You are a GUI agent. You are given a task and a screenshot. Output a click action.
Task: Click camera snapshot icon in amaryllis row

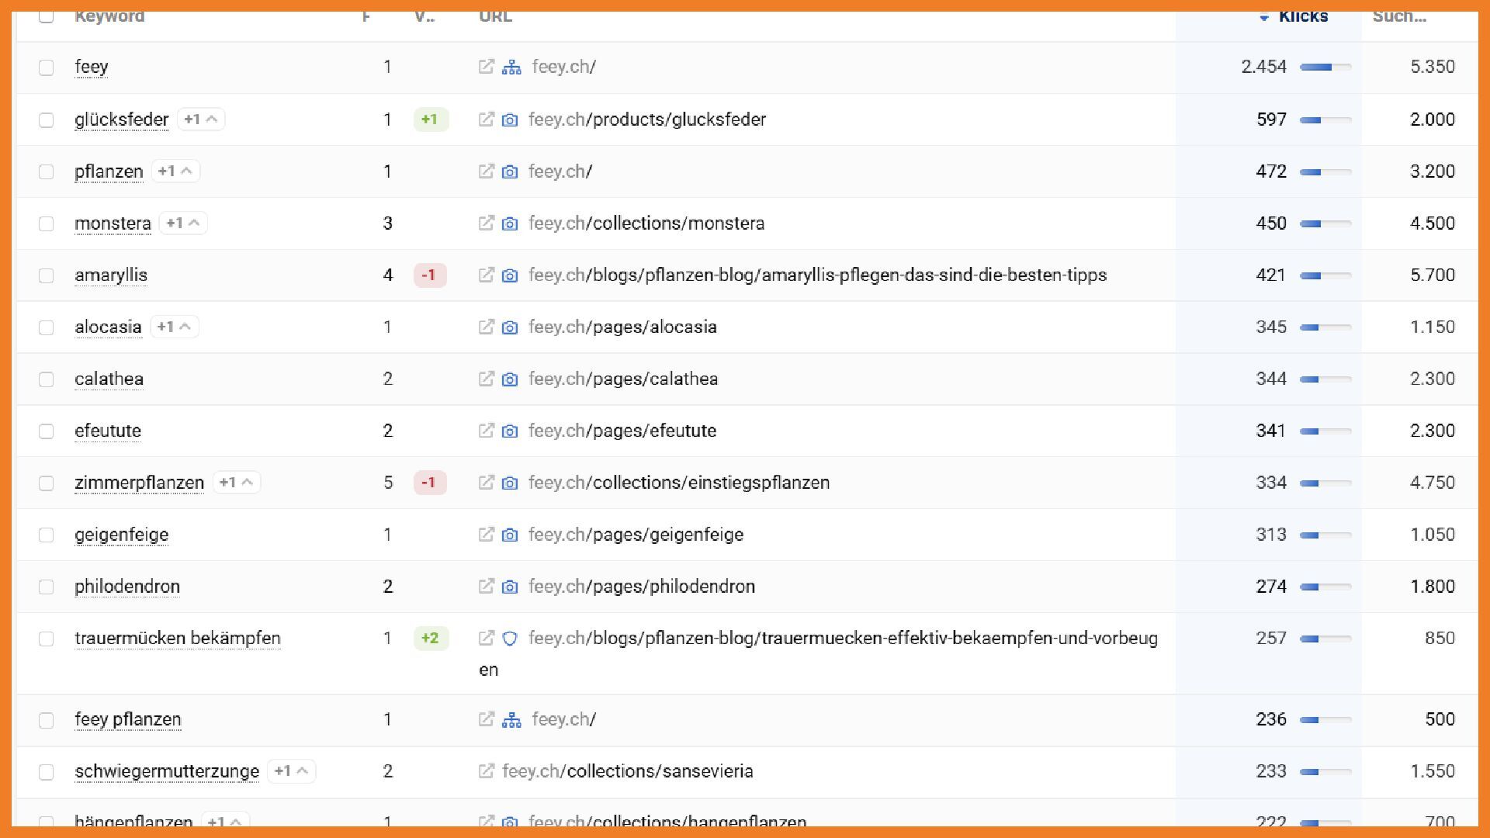[x=510, y=275]
